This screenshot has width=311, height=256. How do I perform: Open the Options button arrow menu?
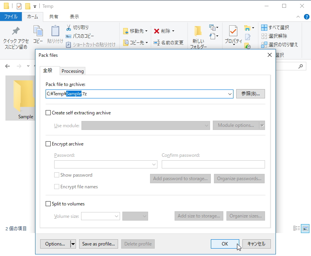pos(73,244)
